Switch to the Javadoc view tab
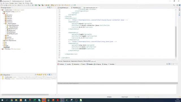 (68, 64)
